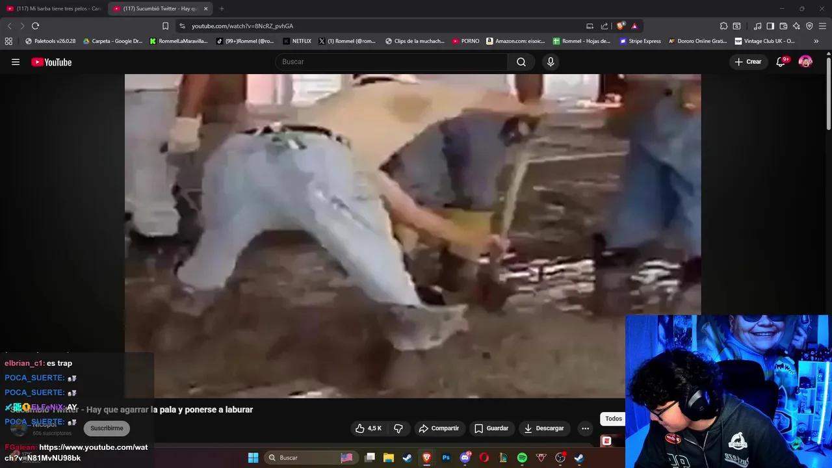Open Brave Rewards triangle icon
832x468 pixels.
click(x=634, y=26)
